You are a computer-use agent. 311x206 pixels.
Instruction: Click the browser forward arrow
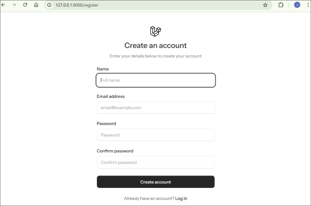coord(14,5)
